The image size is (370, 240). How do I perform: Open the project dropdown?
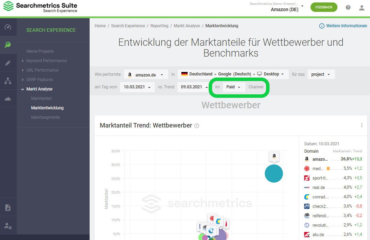click(x=321, y=74)
